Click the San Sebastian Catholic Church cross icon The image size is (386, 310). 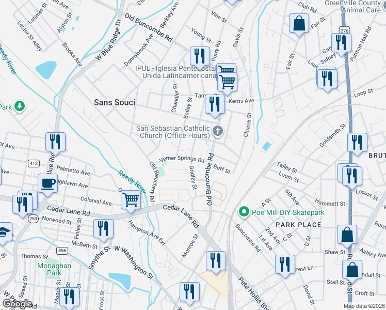coord(218,131)
